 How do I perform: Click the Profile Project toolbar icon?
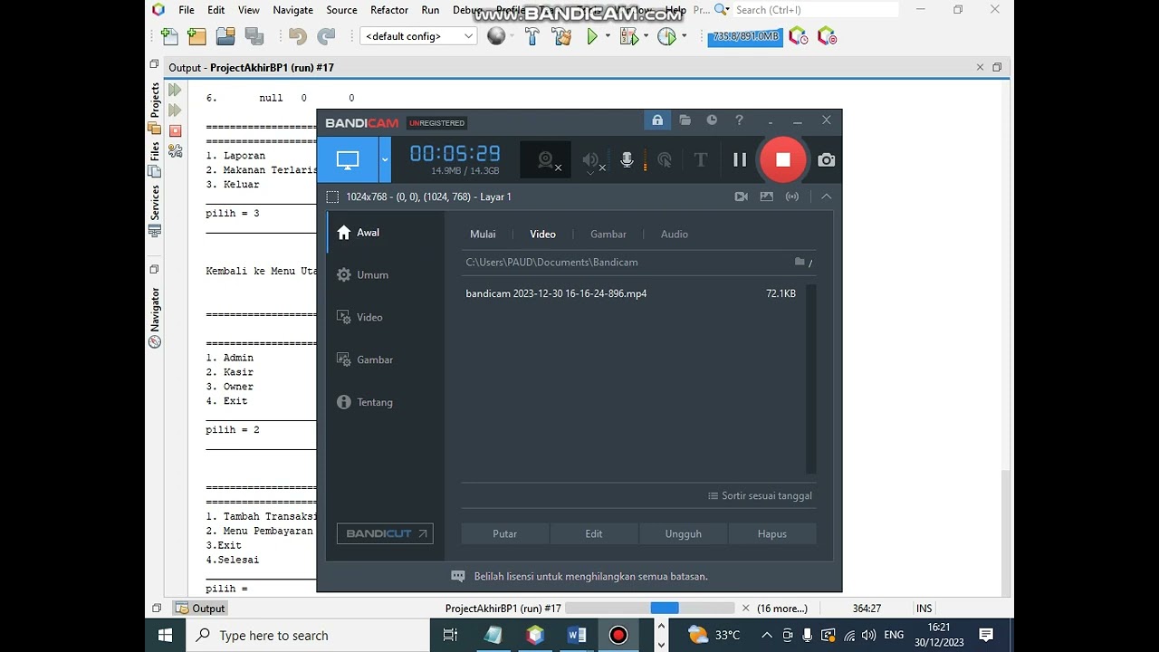[667, 36]
